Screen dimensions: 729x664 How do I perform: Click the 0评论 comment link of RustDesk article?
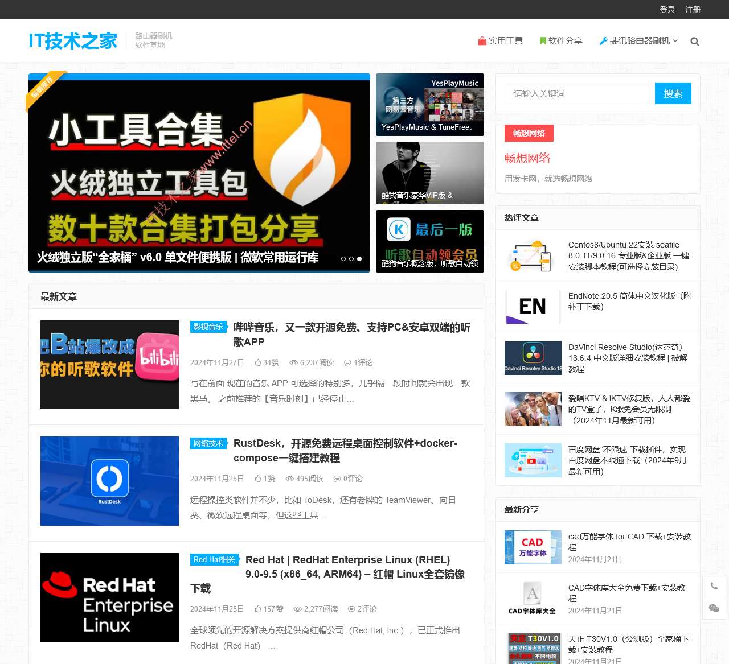348,479
